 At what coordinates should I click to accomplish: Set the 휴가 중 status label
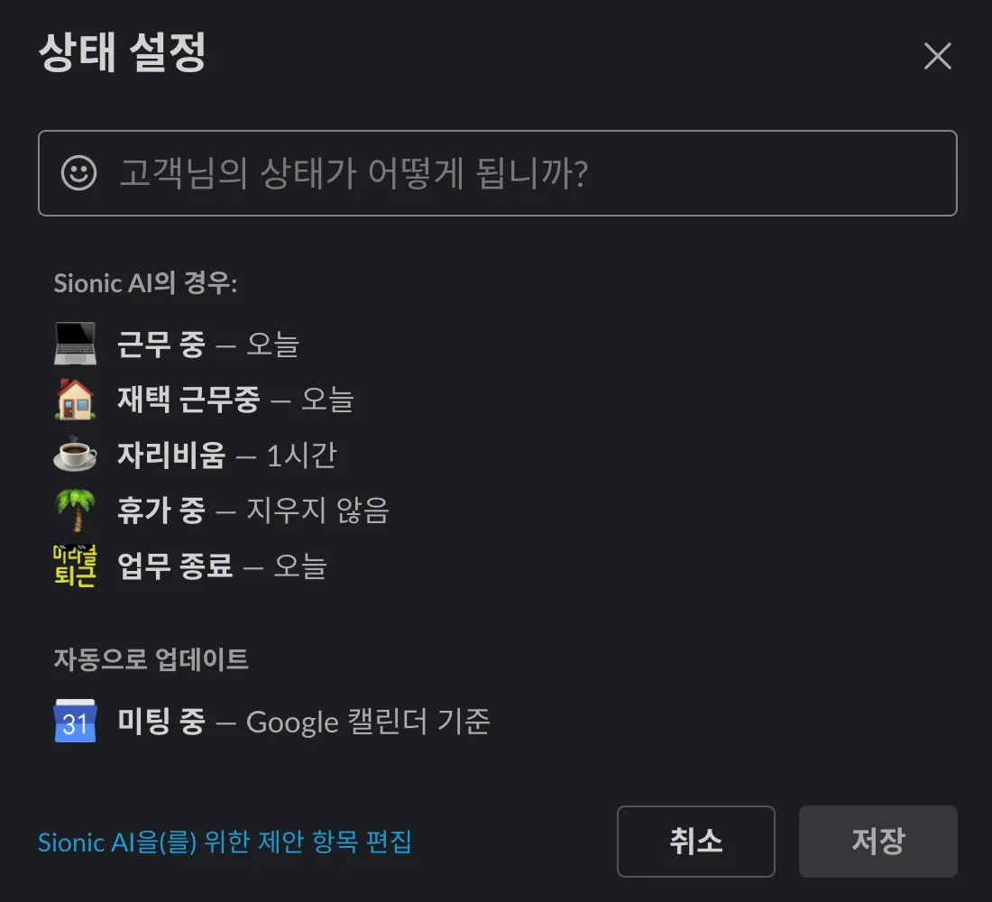(161, 511)
